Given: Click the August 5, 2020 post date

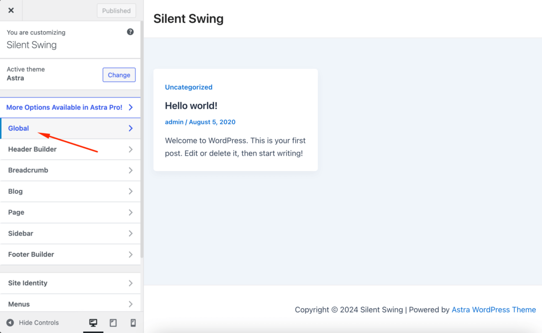Looking at the screenshot, I should click(x=212, y=122).
